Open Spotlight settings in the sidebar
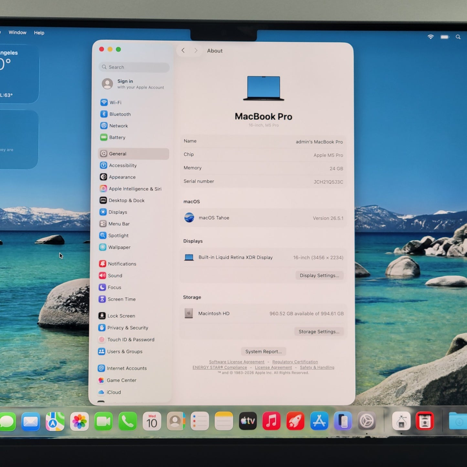The width and height of the screenshot is (467, 467). [x=133, y=236]
